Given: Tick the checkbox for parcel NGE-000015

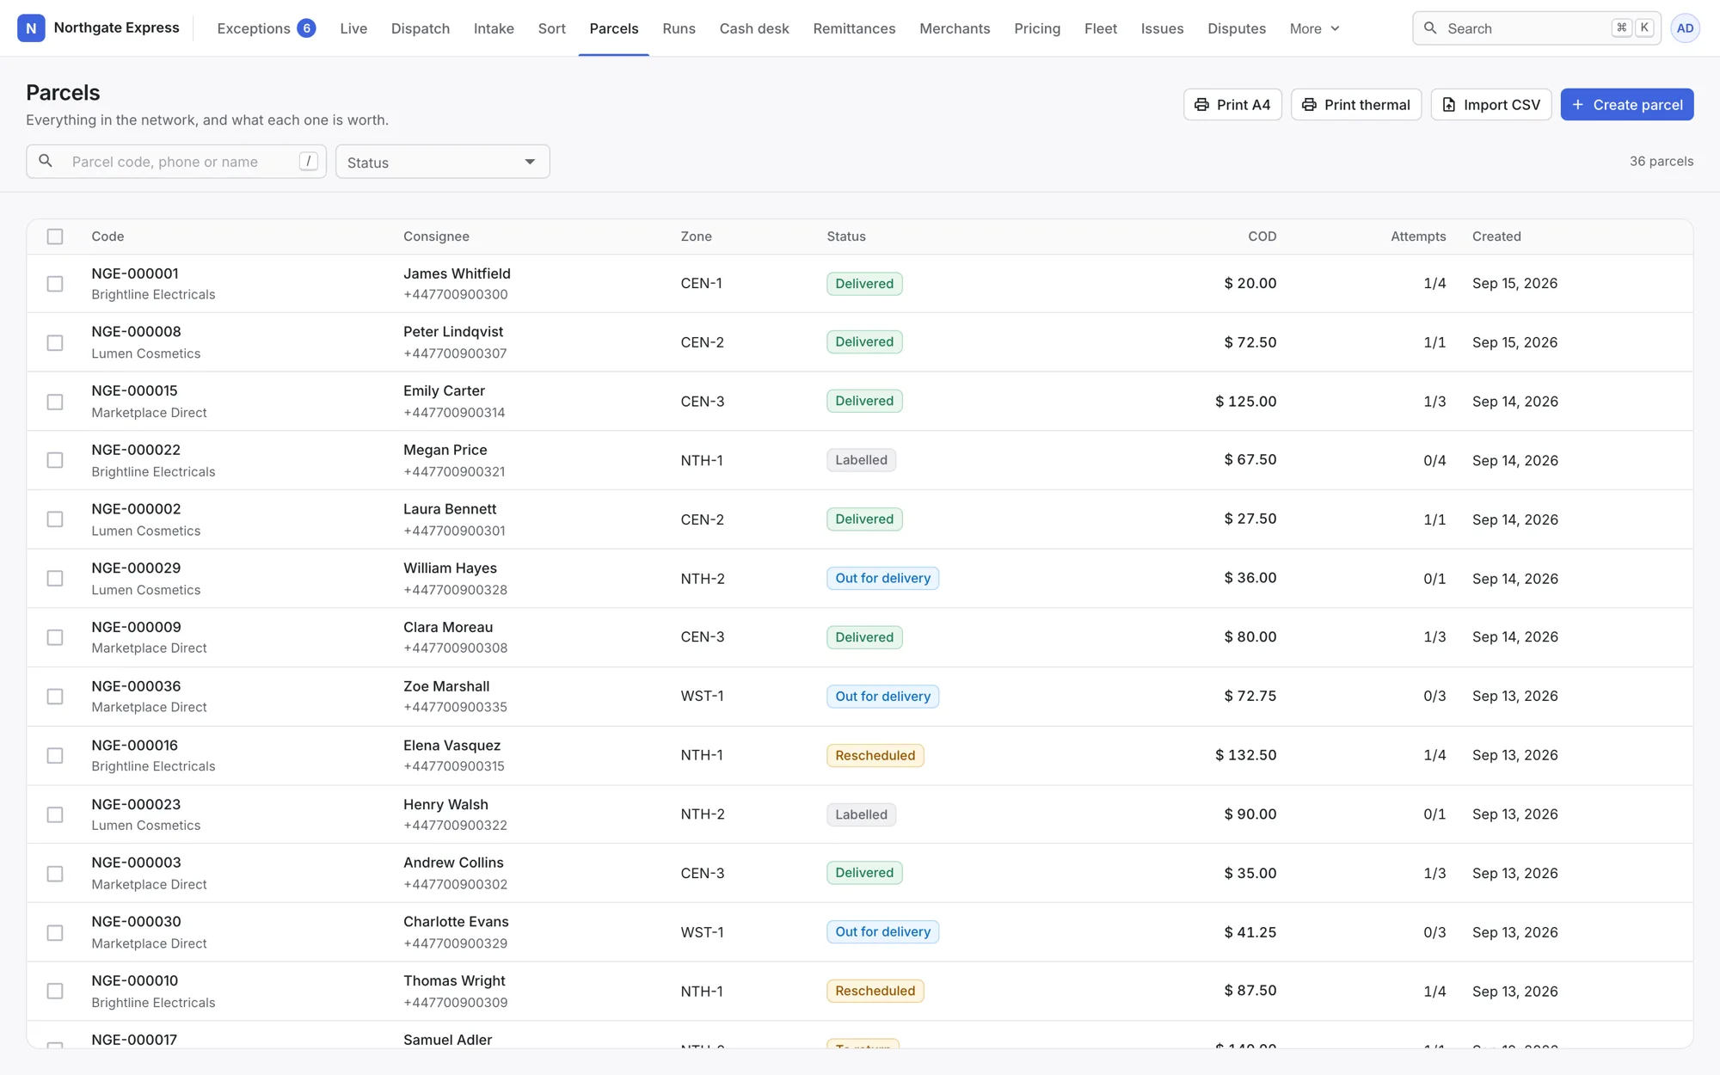Looking at the screenshot, I should (55, 402).
